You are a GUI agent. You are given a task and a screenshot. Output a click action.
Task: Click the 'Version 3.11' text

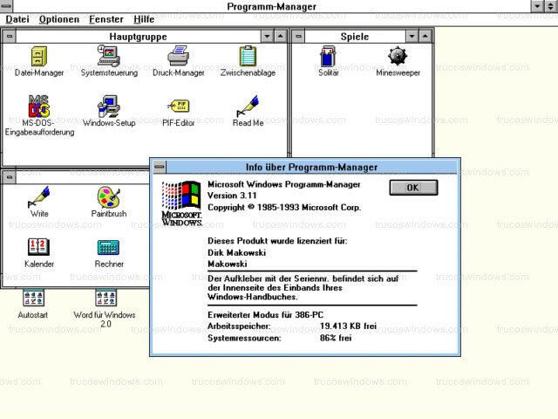[x=232, y=196]
